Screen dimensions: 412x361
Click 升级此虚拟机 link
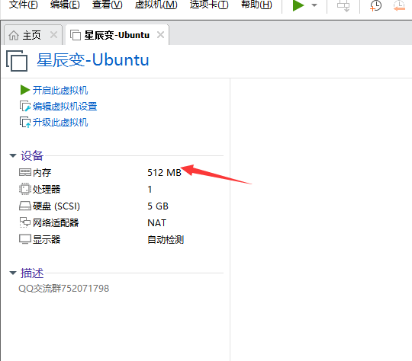tap(60, 123)
